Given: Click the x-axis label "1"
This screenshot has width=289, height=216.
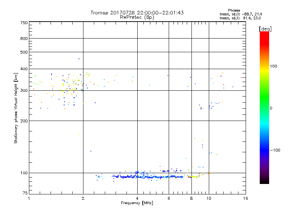Looking at the screenshot, I should tap(29, 198).
